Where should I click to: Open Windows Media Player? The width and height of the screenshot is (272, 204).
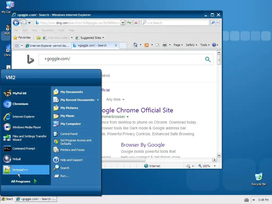click(26, 127)
